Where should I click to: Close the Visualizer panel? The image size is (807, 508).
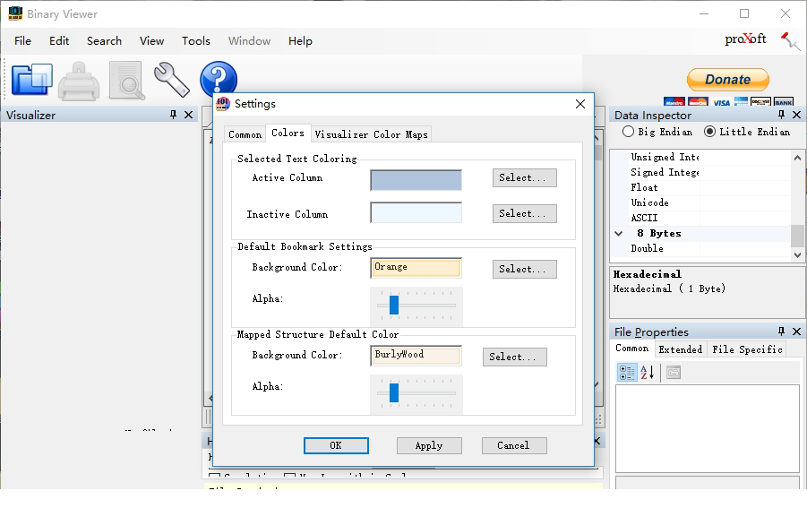click(189, 115)
